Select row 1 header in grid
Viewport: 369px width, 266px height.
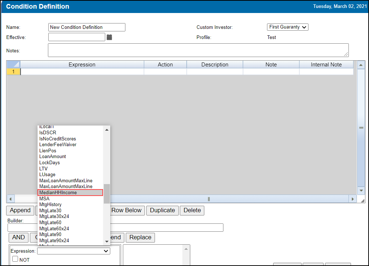(13, 71)
